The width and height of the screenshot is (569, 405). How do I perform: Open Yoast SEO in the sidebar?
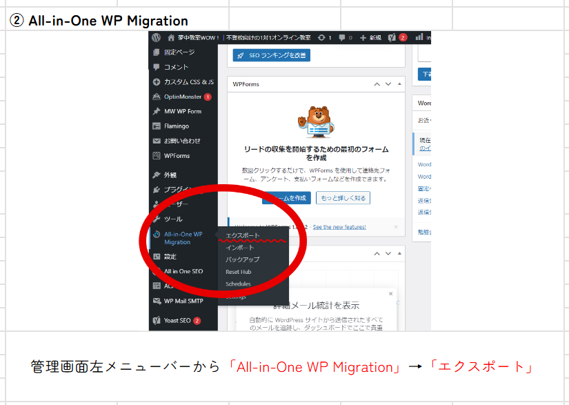pos(177,321)
